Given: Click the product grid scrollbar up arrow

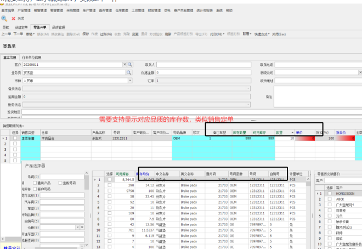Looking at the screenshot, I should [308, 179].
